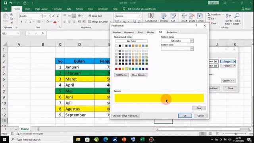Click the Insert cells icon
Screen dimensions: 254x143
coord(184,17)
